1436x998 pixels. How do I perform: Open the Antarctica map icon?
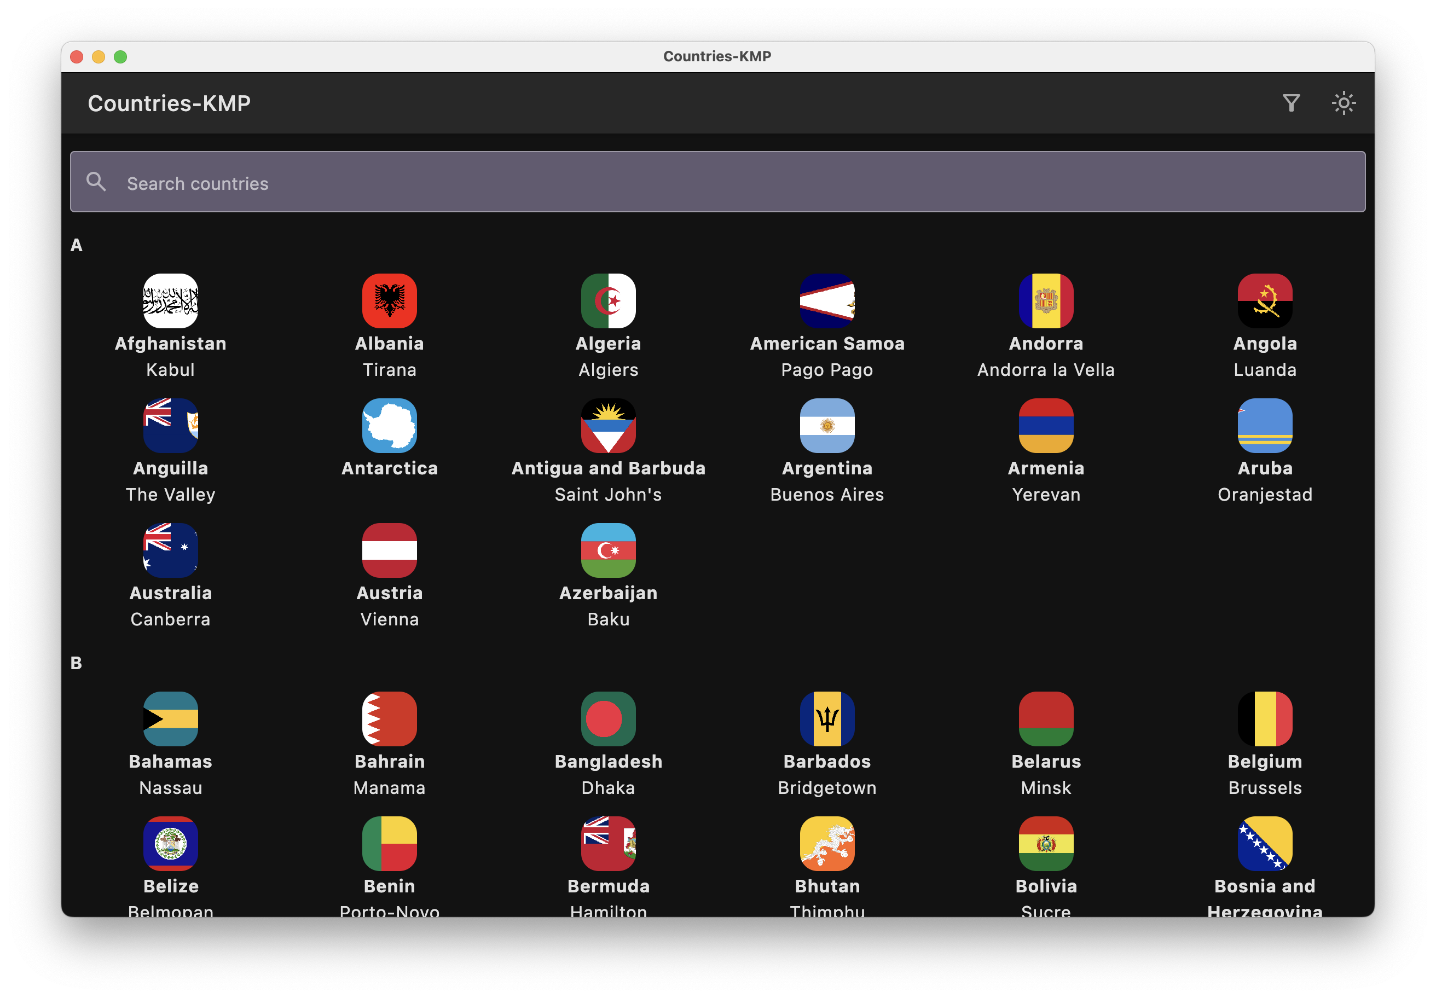coord(390,426)
